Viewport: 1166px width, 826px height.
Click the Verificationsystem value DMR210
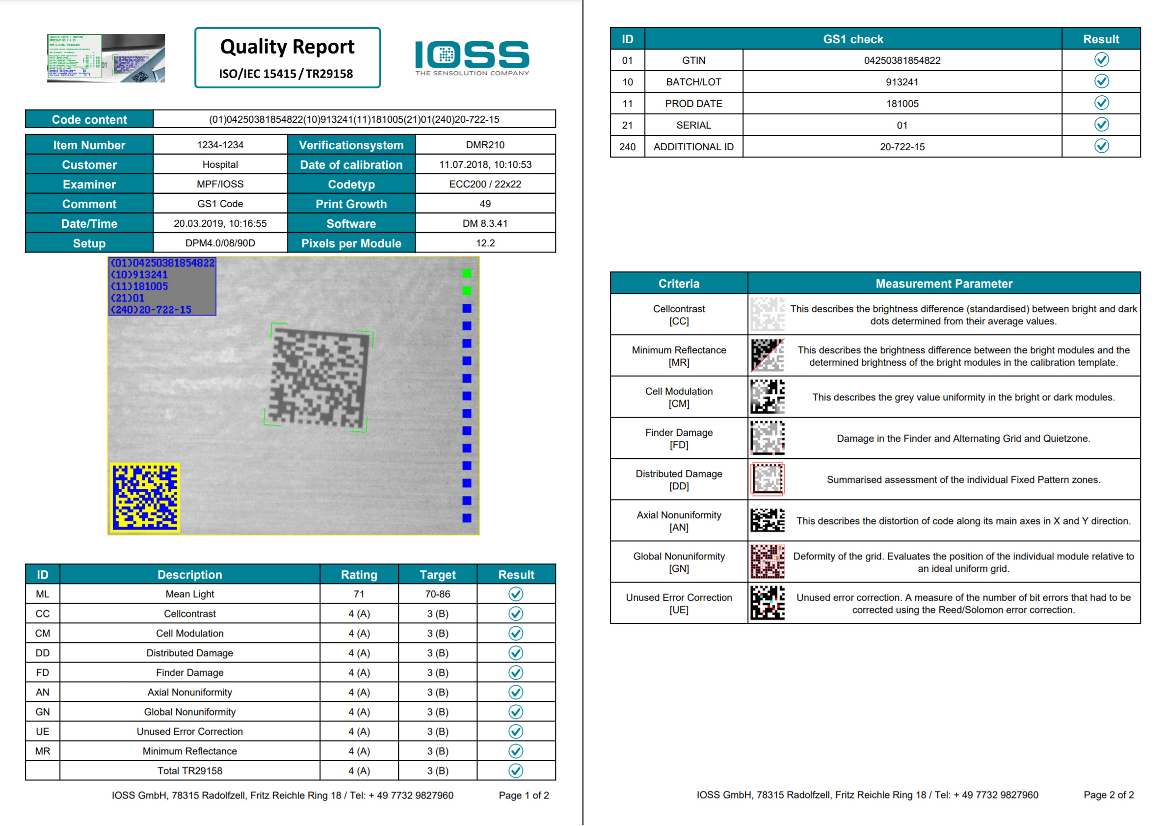(x=486, y=145)
